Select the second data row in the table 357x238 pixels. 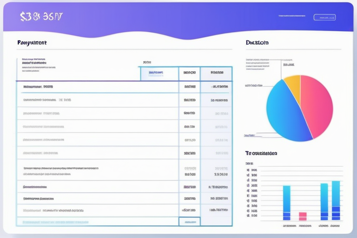pos(98,100)
